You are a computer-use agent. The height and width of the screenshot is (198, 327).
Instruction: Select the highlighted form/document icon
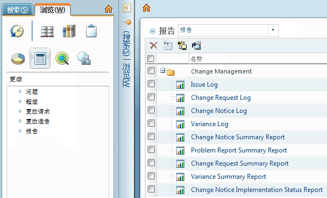click(40, 58)
